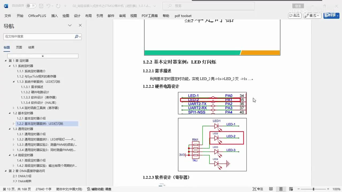342x192 pixels.
Task: Go to 1.1.3.3 软件设计（寄存器）
Action: click(x=39, y=97)
